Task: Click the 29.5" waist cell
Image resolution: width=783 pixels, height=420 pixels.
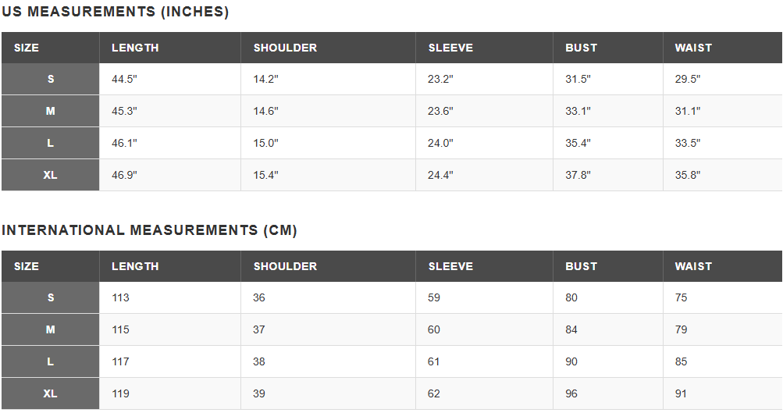Action: [688, 79]
